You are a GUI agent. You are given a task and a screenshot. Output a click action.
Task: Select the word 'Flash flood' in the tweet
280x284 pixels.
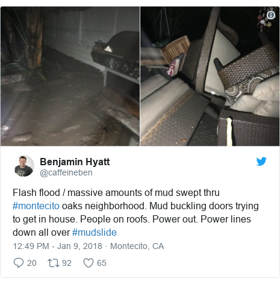coord(36,192)
